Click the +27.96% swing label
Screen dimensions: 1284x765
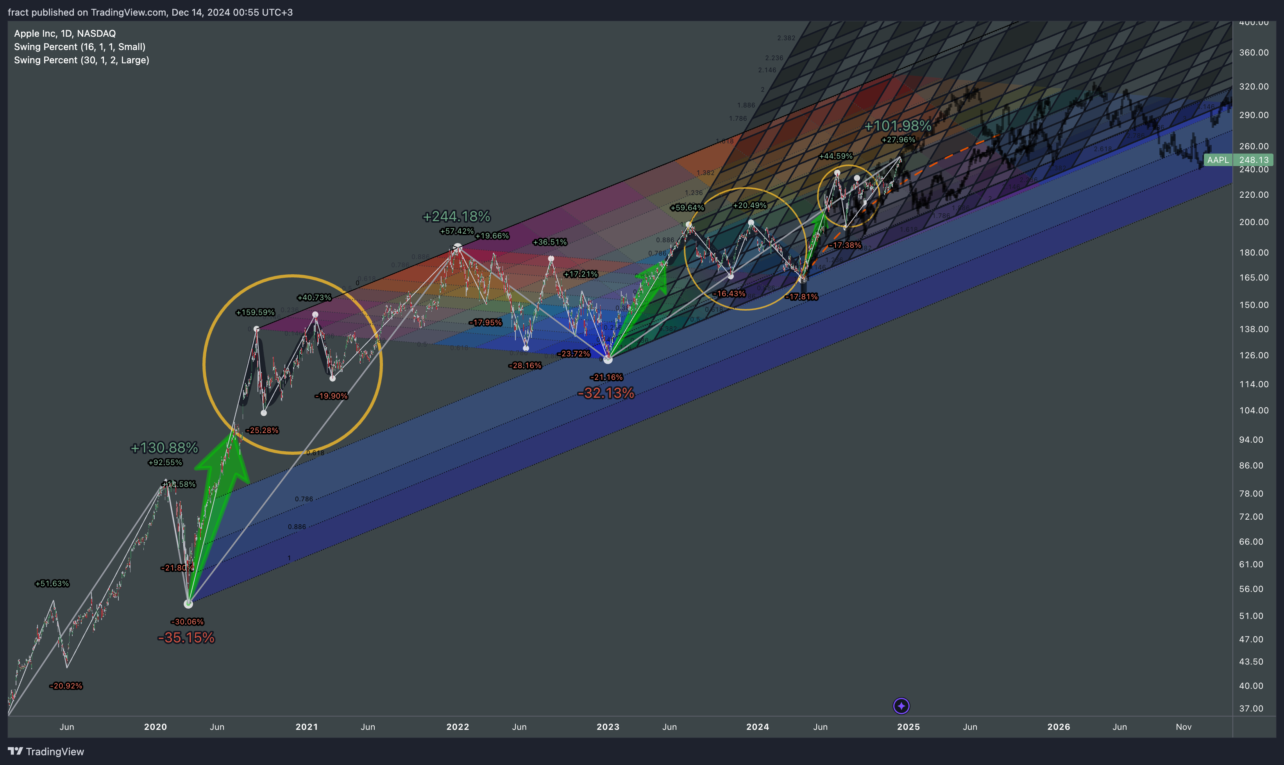[898, 140]
